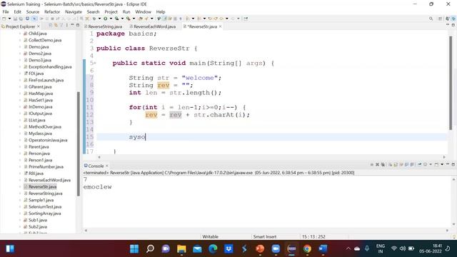Click the Debug bug toolbar icon
The width and height of the screenshot is (457, 257).
(x=94, y=19)
